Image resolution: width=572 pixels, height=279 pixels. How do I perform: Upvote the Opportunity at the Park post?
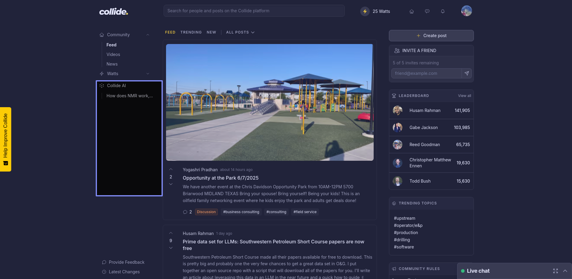click(171, 169)
